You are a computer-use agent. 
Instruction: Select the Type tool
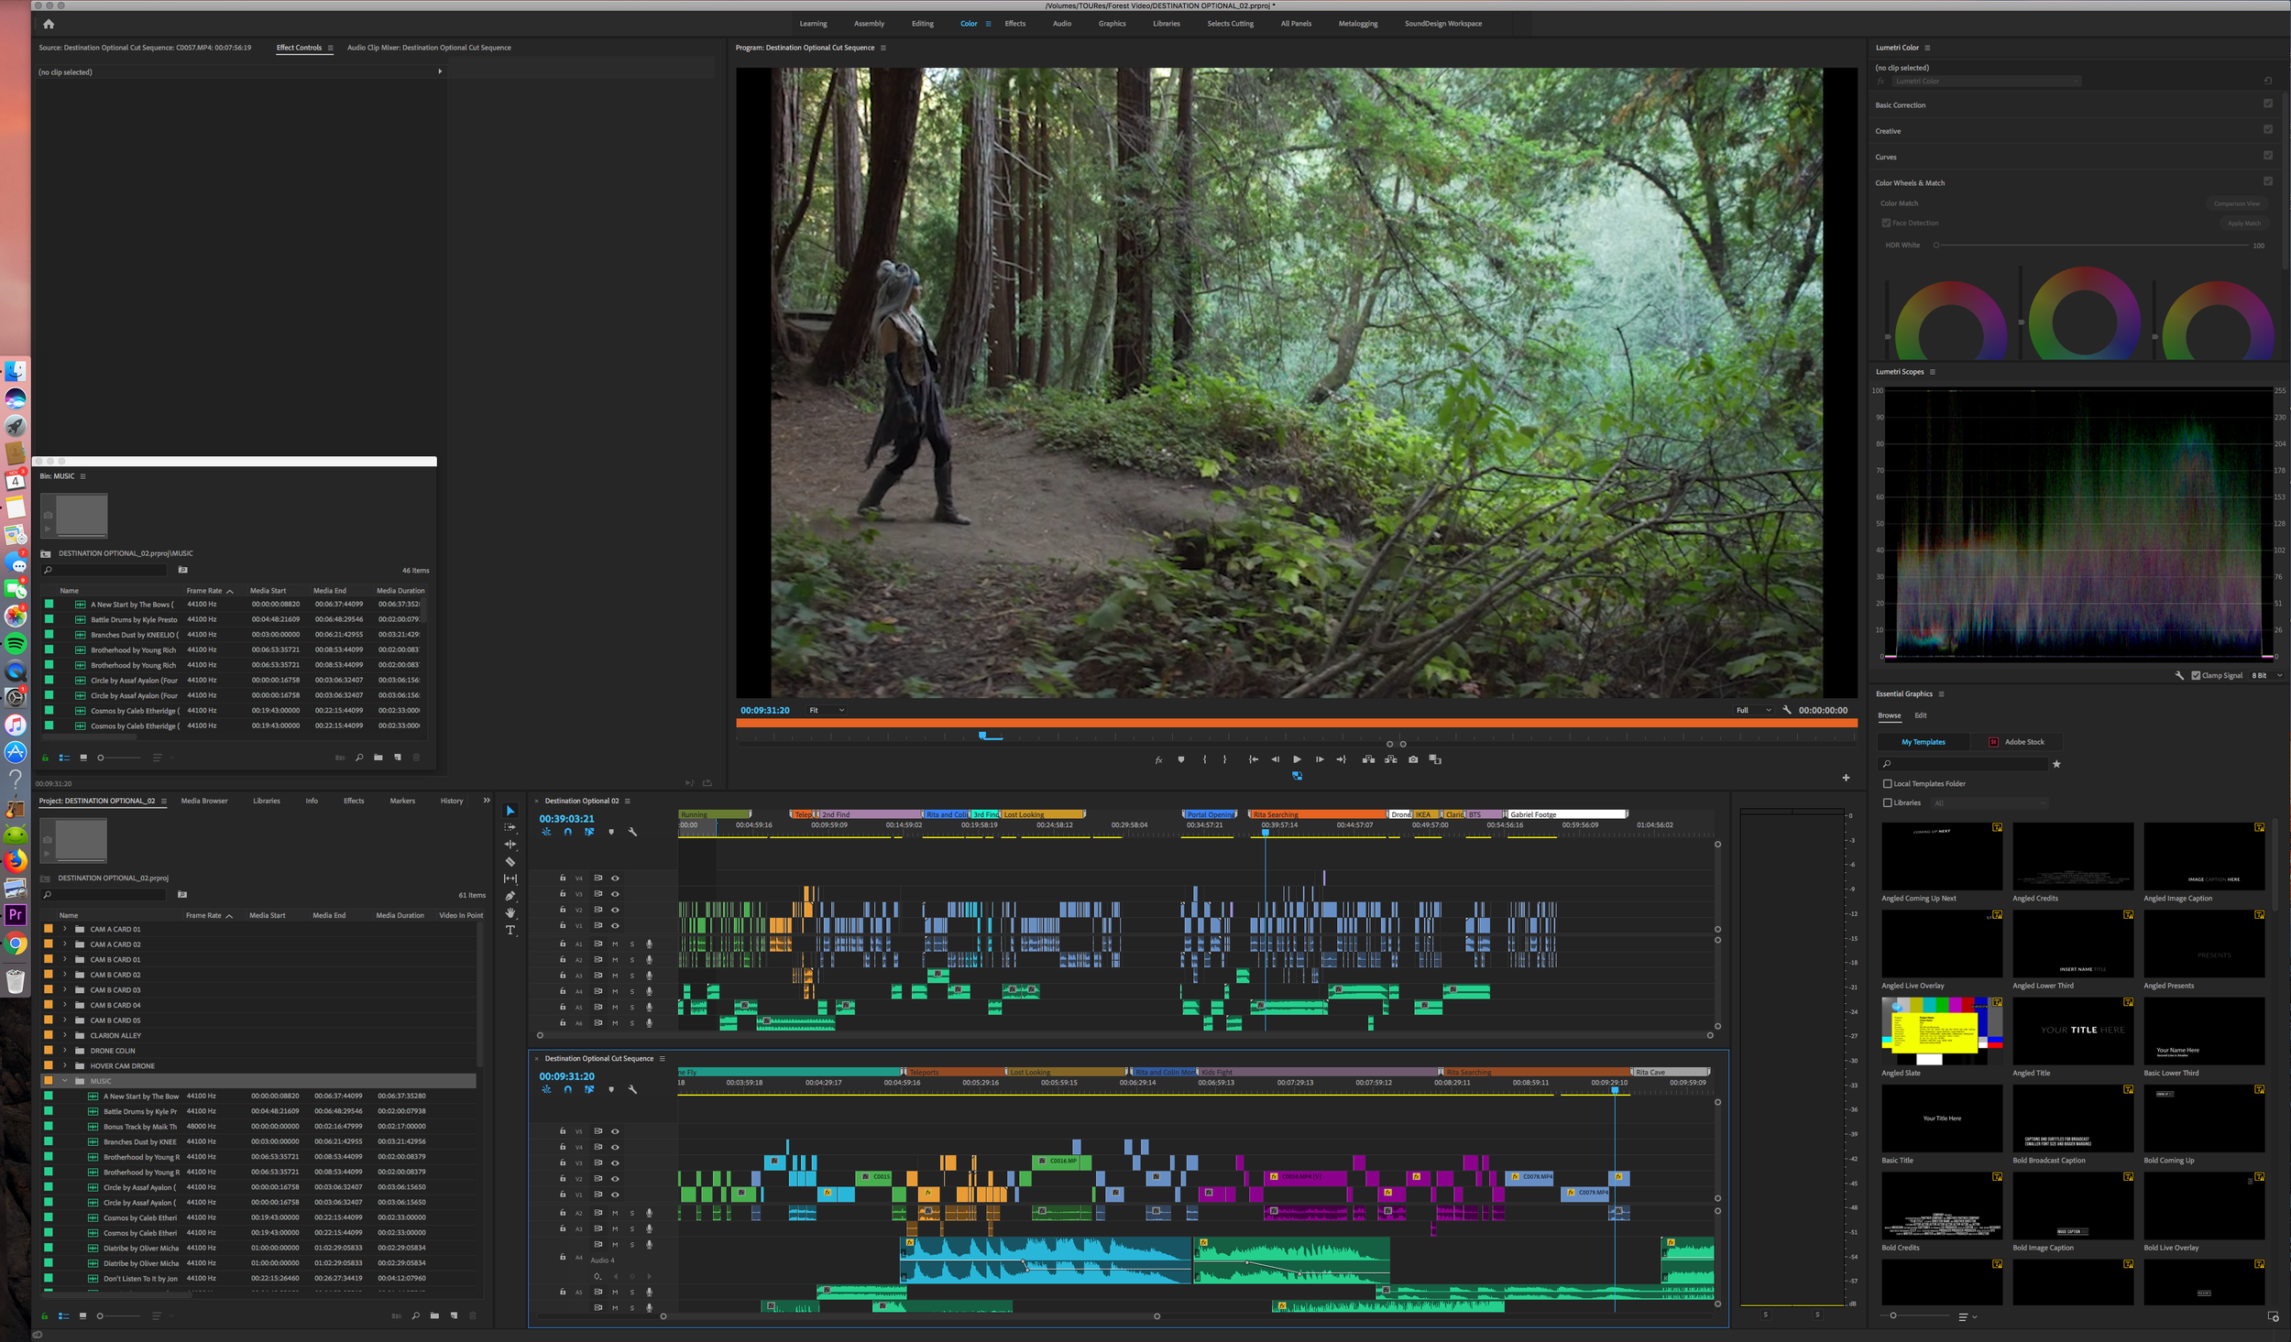click(x=510, y=930)
